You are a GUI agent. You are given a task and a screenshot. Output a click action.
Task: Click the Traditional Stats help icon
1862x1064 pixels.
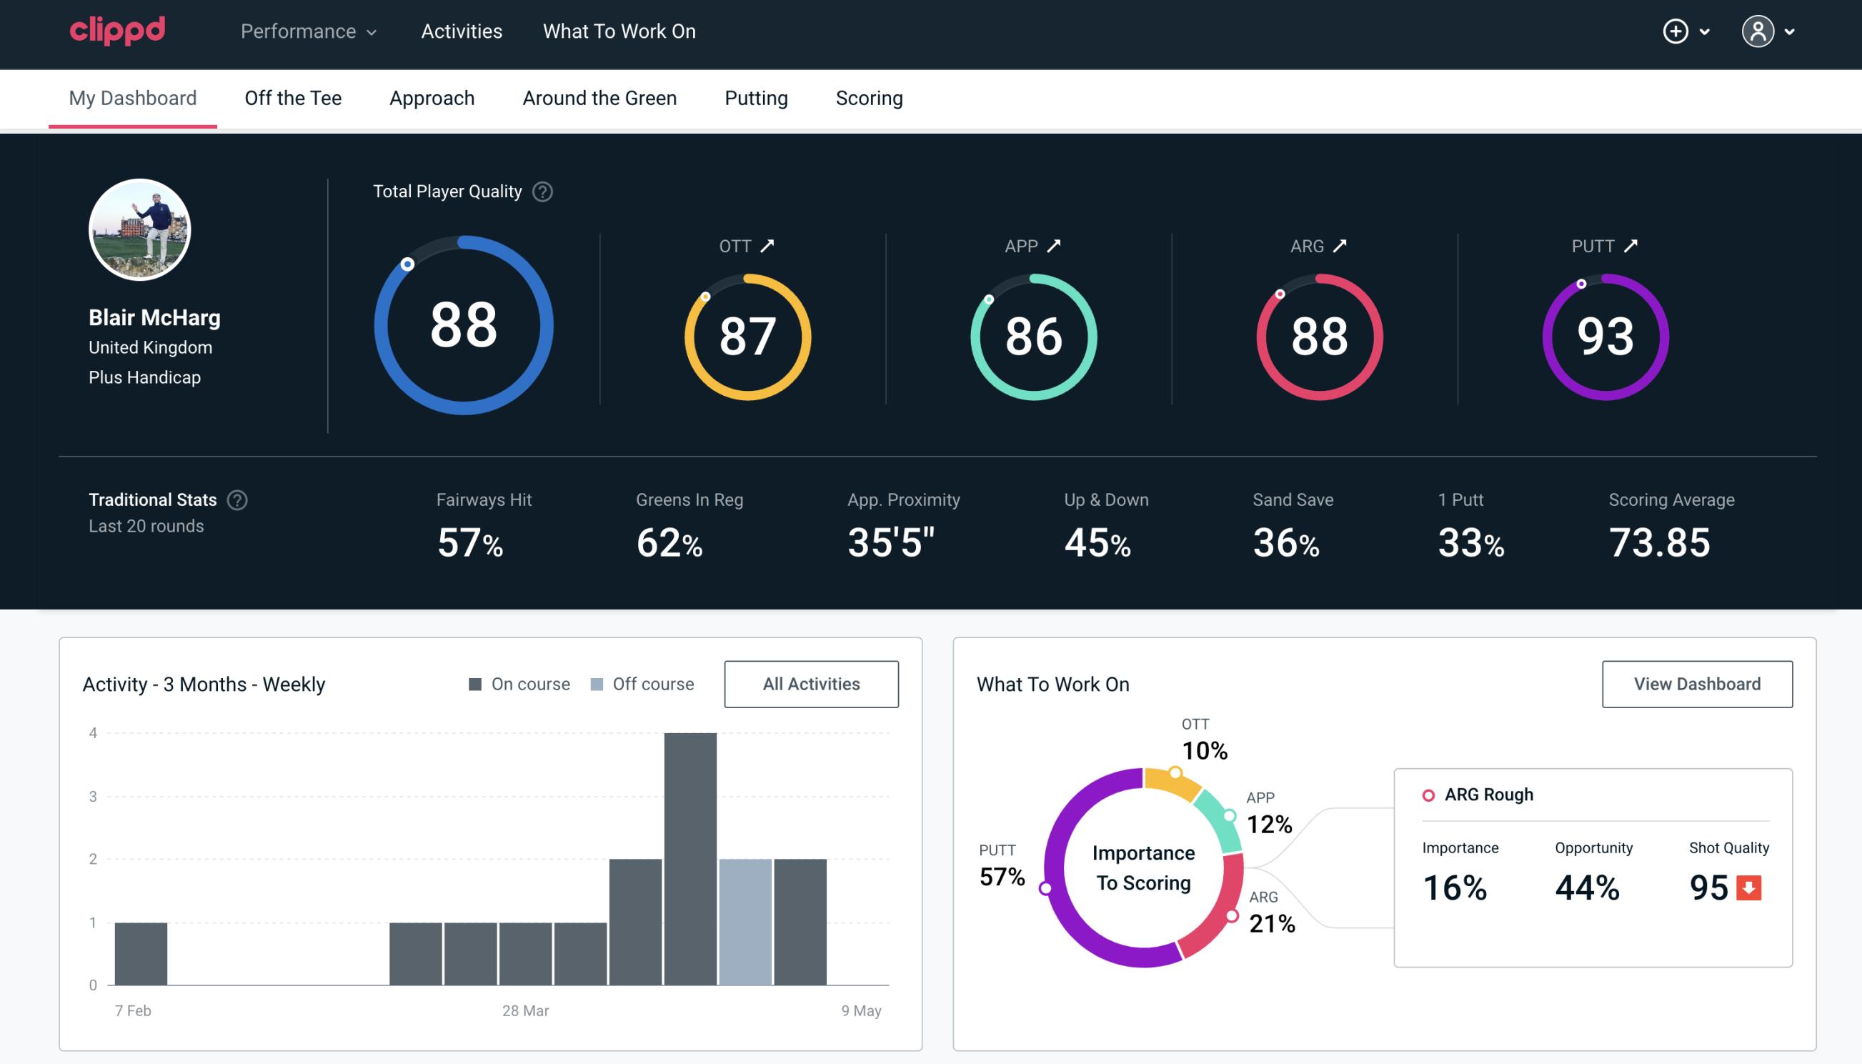[238, 500]
